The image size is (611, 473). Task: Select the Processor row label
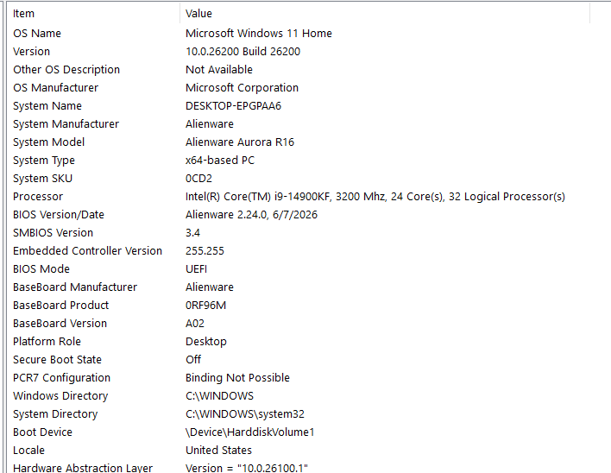click(38, 197)
